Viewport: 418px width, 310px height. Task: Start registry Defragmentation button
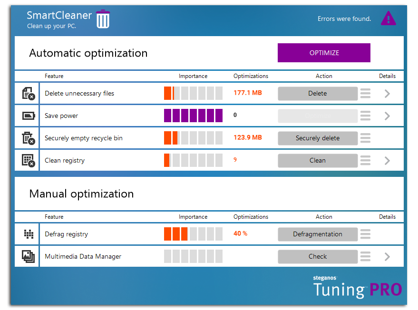click(317, 234)
